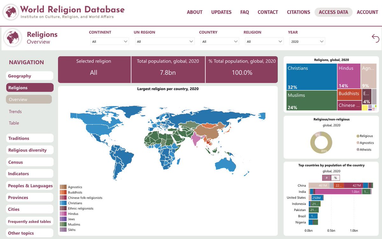
Task: Click the Hindus map legend swatch
Action: (x=63, y=214)
